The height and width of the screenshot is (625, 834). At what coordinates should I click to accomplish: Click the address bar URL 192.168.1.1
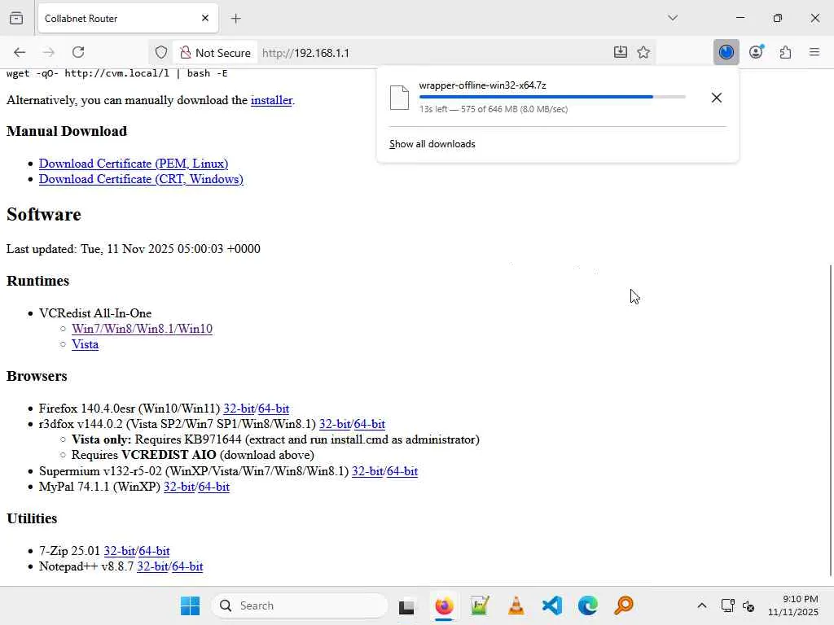(306, 53)
